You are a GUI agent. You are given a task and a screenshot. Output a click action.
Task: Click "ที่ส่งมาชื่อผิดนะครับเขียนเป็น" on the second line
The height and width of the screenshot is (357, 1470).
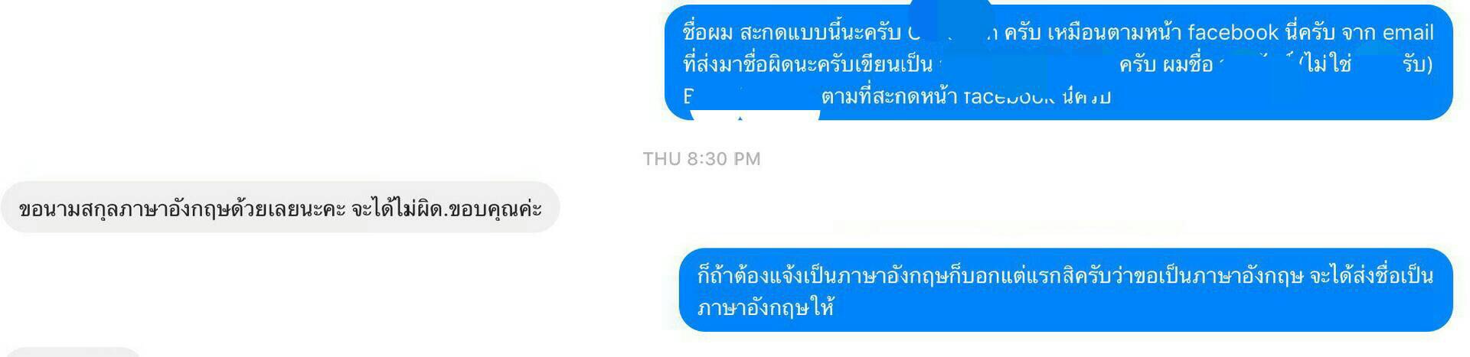(x=807, y=64)
